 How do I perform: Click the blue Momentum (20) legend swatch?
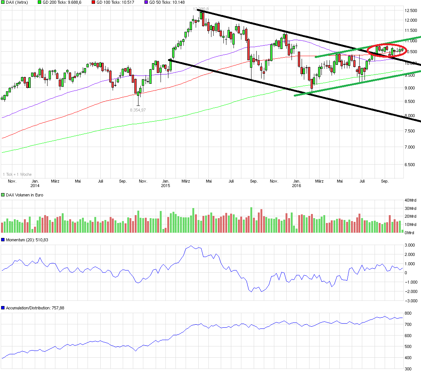tap(3, 240)
